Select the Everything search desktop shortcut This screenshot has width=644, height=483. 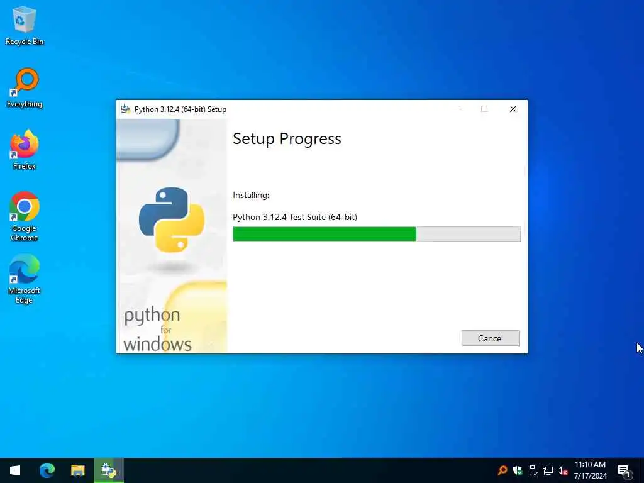click(x=25, y=88)
